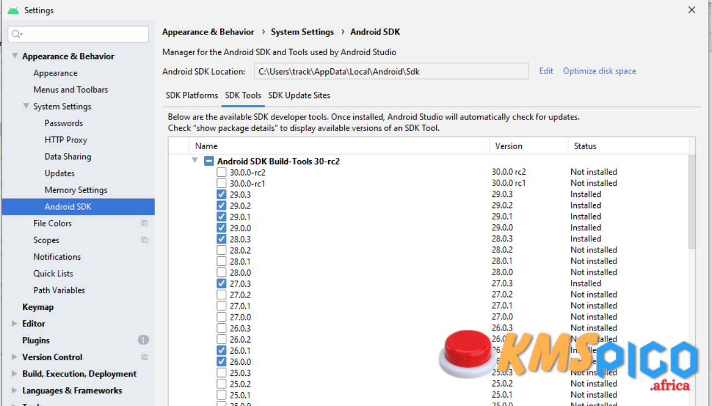Collapse the System Settings subtree
This screenshot has height=406, width=712.
(x=26, y=106)
